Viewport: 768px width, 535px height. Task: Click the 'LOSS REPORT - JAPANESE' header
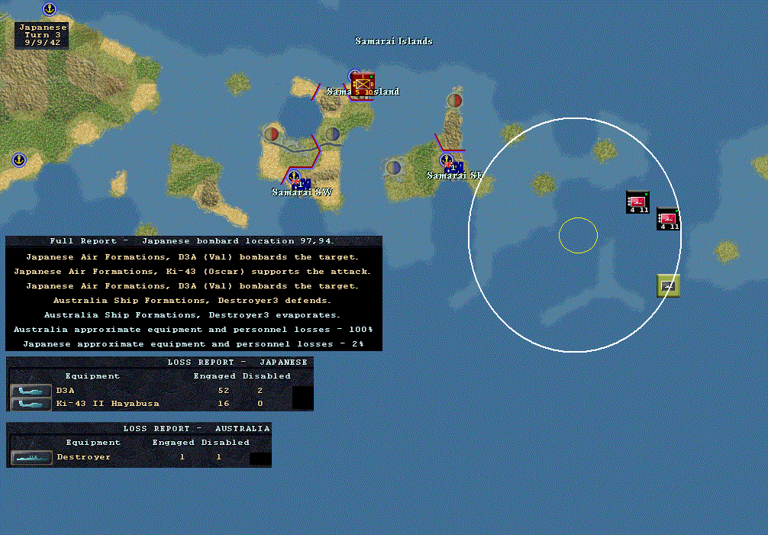[237, 363]
